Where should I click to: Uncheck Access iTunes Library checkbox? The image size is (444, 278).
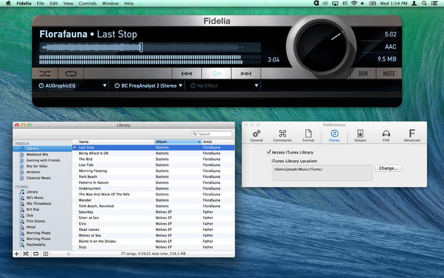click(269, 152)
